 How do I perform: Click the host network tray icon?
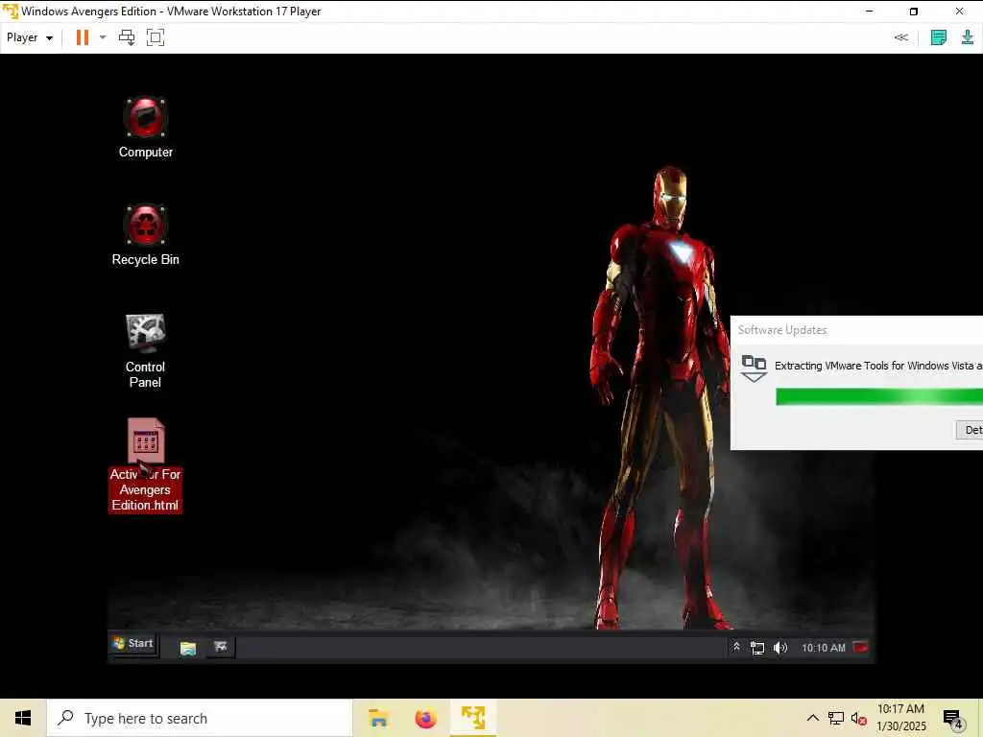tap(836, 718)
